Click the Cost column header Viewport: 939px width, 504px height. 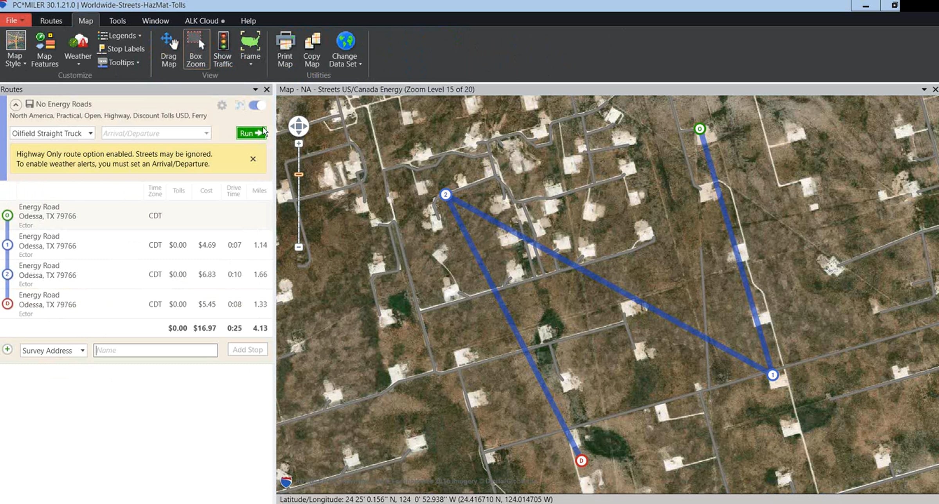click(206, 191)
